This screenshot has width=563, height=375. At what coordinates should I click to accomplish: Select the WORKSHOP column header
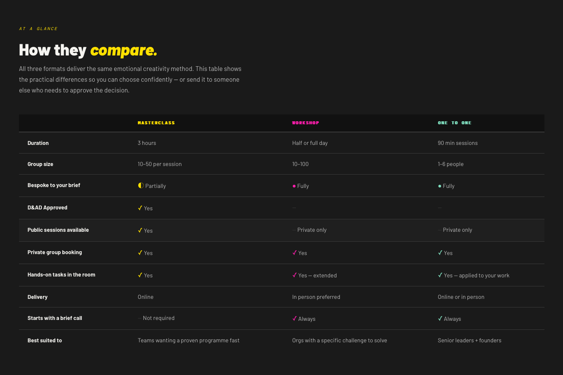pos(305,123)
